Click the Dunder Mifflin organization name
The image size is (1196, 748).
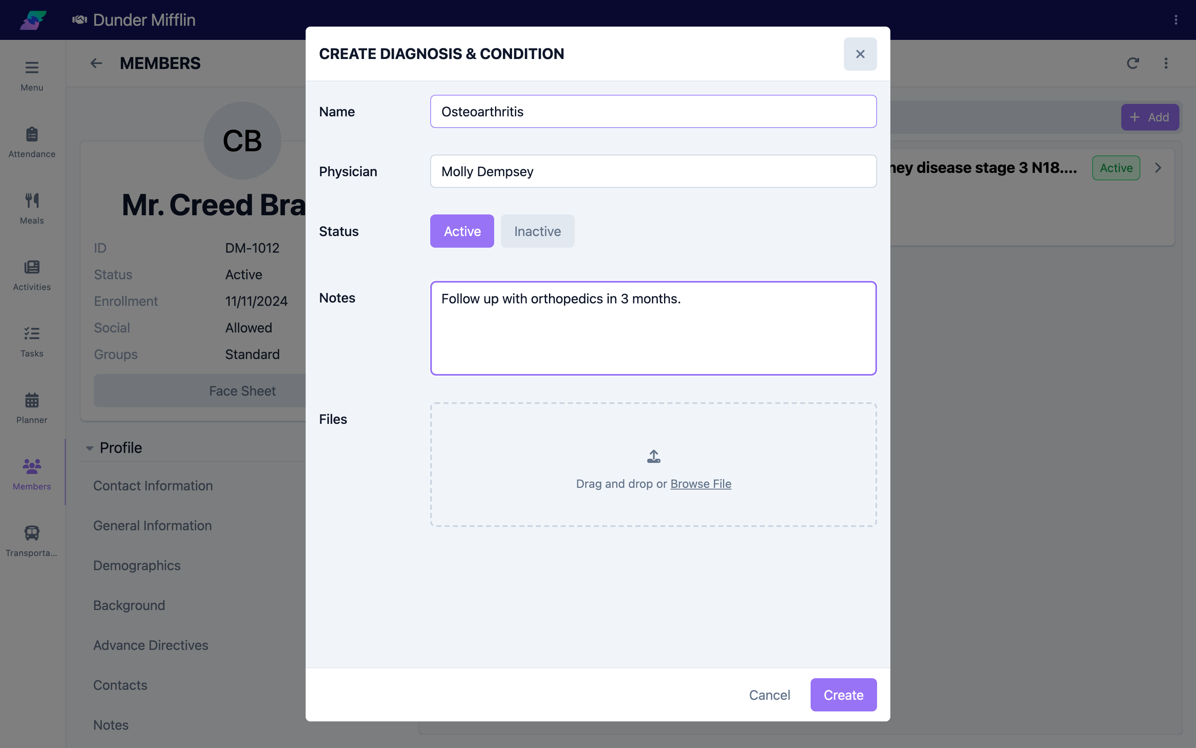click(144, 20)
